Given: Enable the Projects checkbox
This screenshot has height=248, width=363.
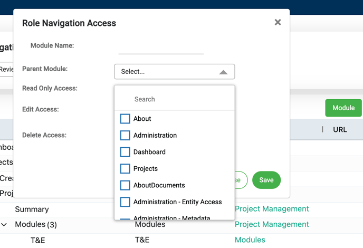Looking at the screenshot, I should coord(125,169).
